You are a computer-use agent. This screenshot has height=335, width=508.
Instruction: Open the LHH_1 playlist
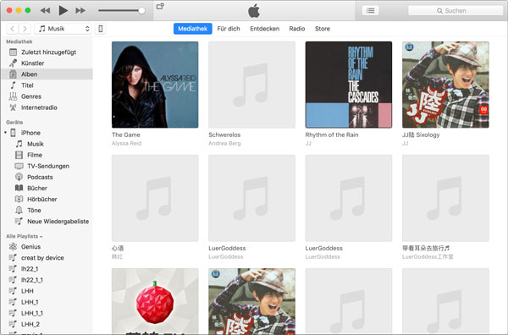tap(47, 302)
